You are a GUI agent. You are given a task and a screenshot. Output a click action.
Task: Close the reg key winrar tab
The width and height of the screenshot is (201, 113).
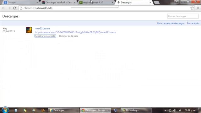pos(112,3)
